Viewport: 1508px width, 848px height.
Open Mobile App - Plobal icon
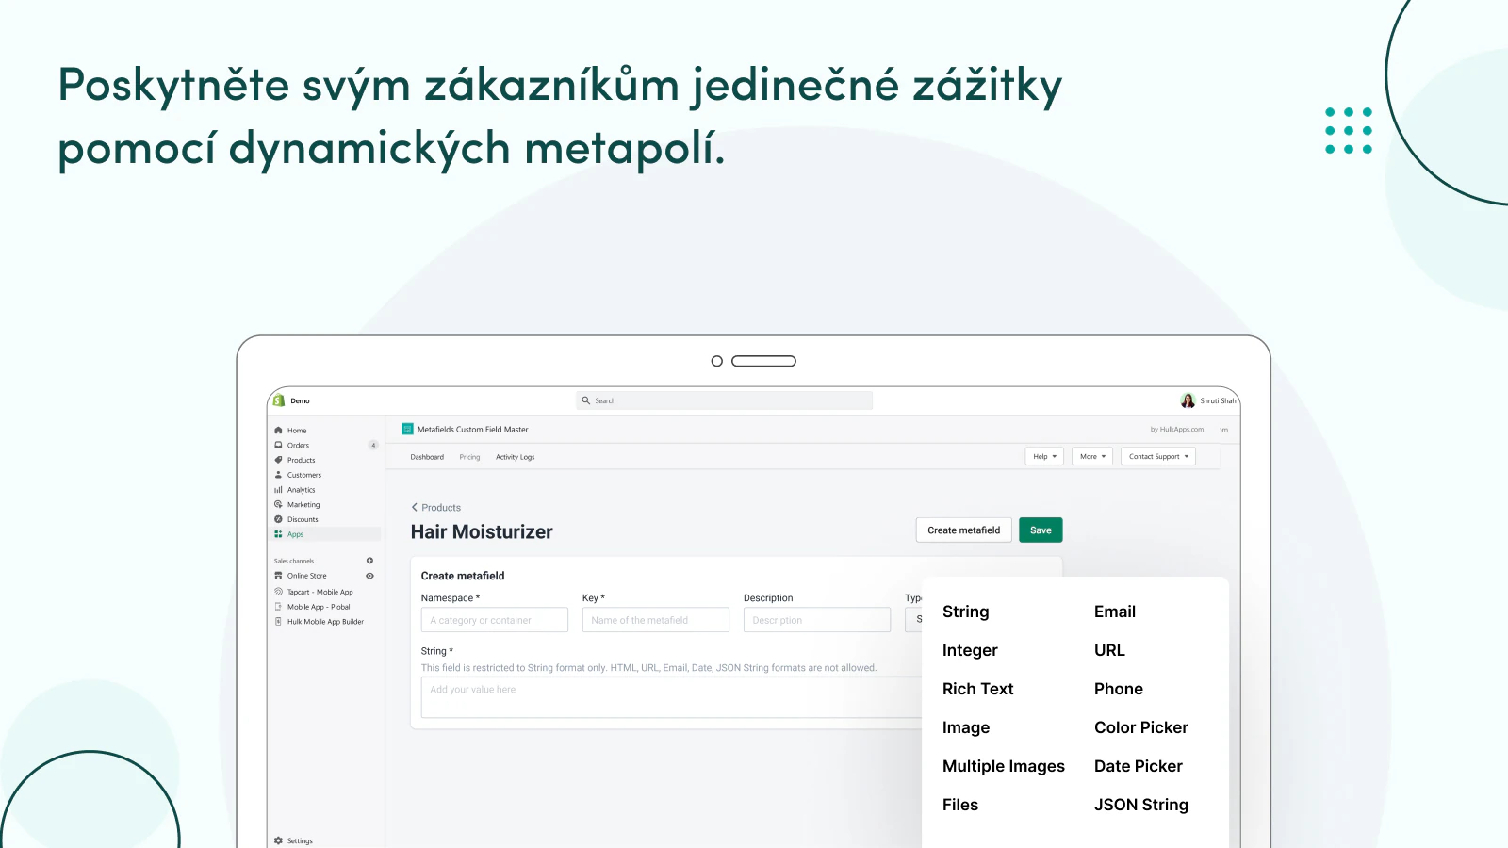(x=278, y=607)
